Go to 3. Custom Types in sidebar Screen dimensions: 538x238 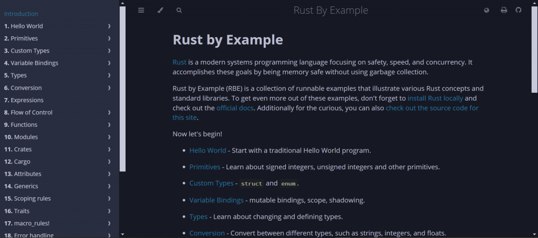27,51
